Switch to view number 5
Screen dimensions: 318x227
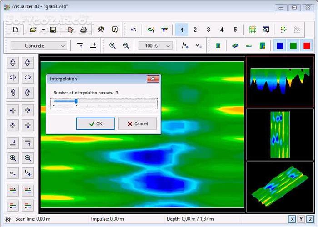pos(235,30)
